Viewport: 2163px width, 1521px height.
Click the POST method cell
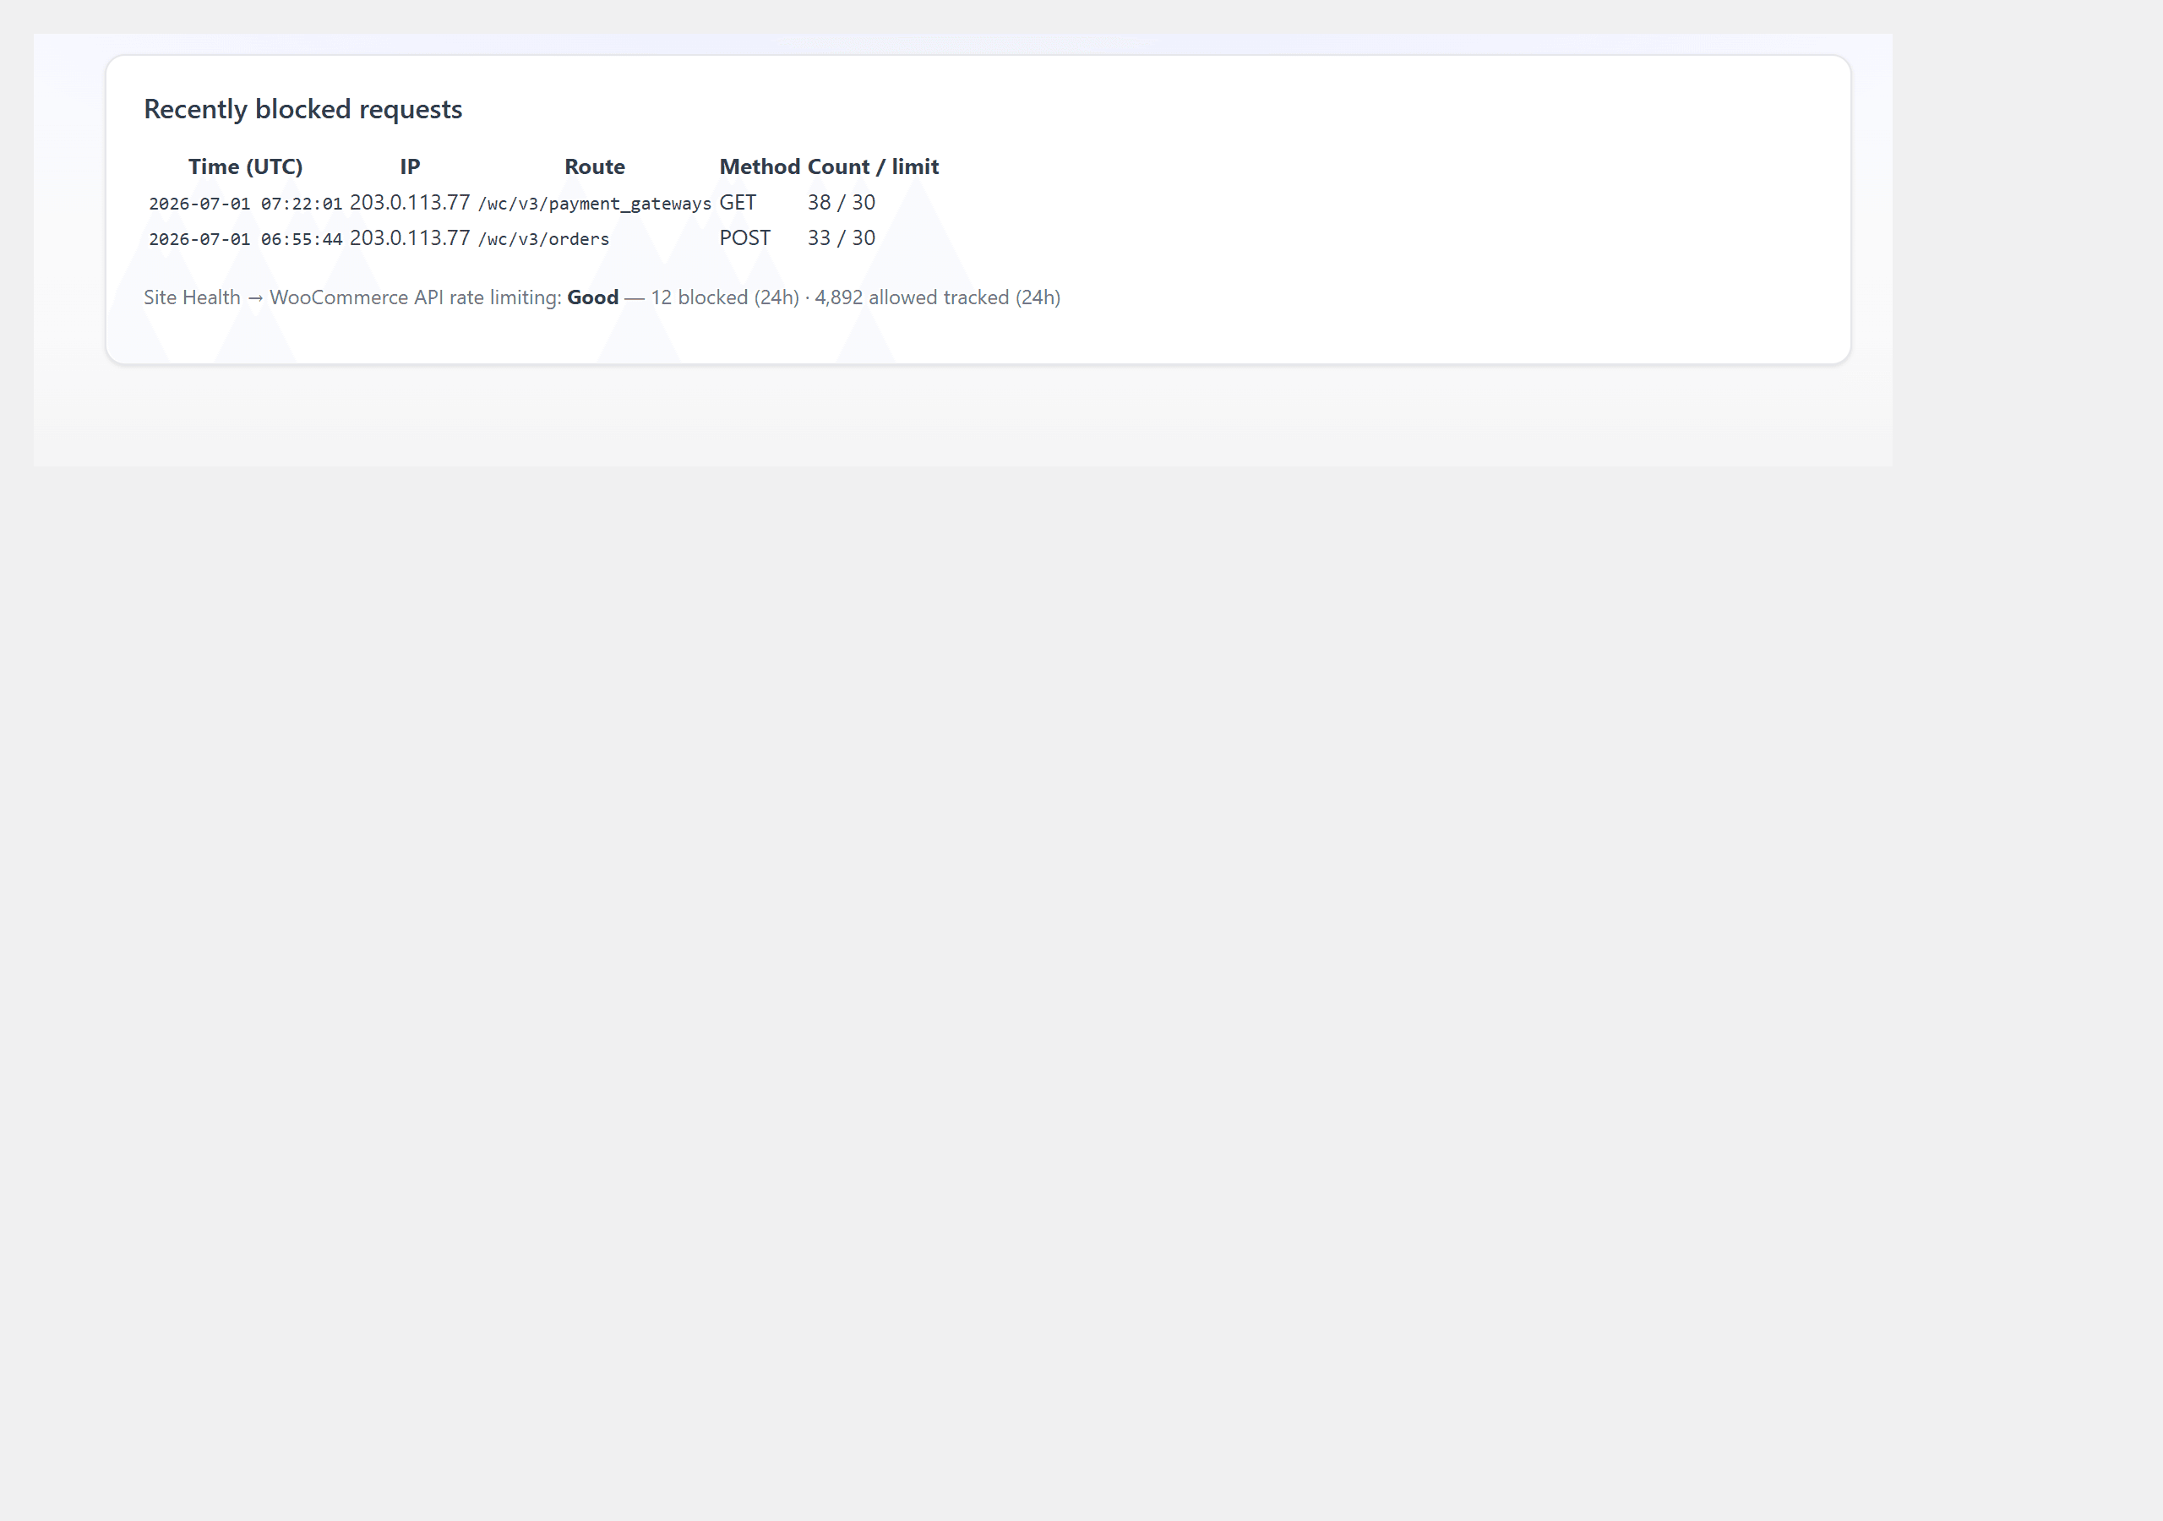(x=745, y=238)
